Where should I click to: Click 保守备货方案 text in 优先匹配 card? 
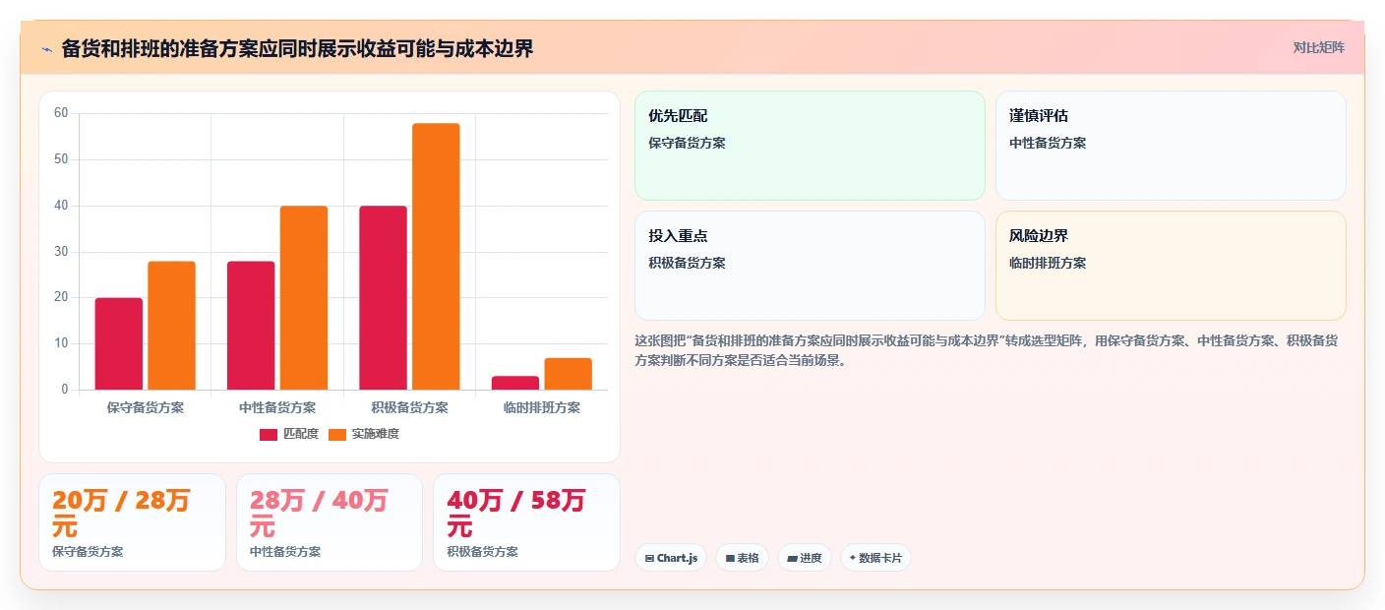(687, 143)
